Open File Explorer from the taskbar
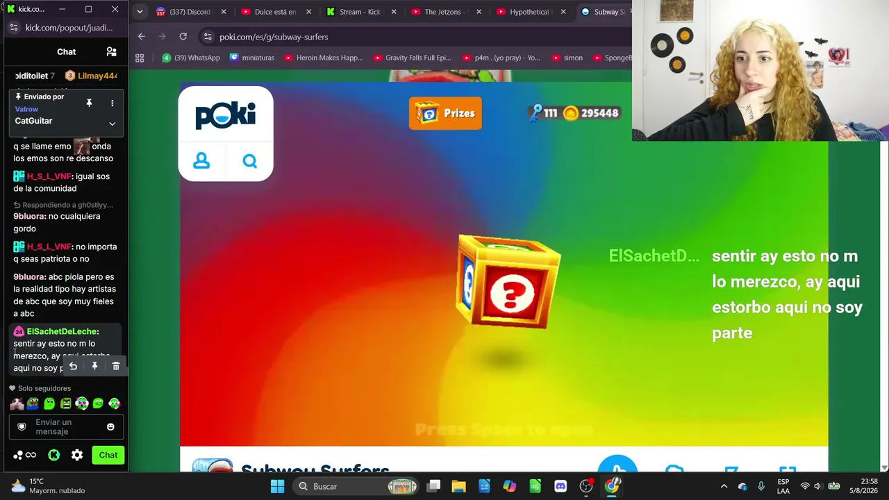Viewport: 889px width, 500px height. (x=458, y=486)
